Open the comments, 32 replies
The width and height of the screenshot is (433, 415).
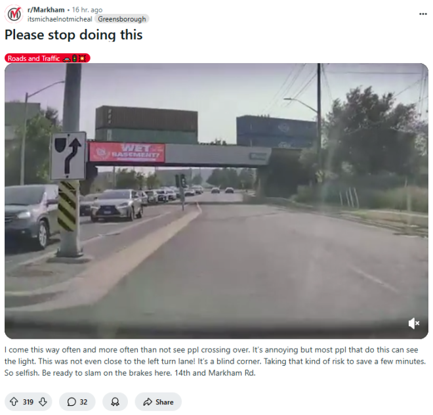pyautogui.click(x=77, y=401)
